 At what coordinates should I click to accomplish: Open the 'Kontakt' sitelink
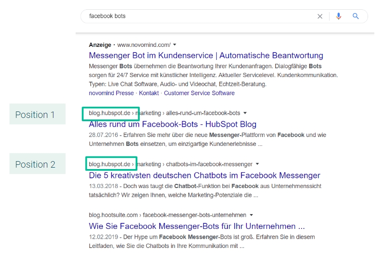[x=149, y=93]
